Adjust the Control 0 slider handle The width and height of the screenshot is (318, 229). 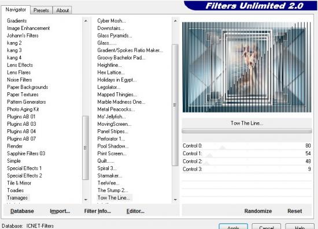coord(223,148)
